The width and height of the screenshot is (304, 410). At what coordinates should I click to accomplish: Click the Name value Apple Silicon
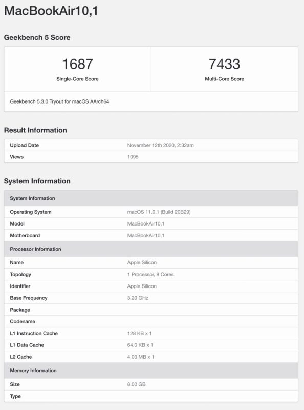[x=142, y=263]
